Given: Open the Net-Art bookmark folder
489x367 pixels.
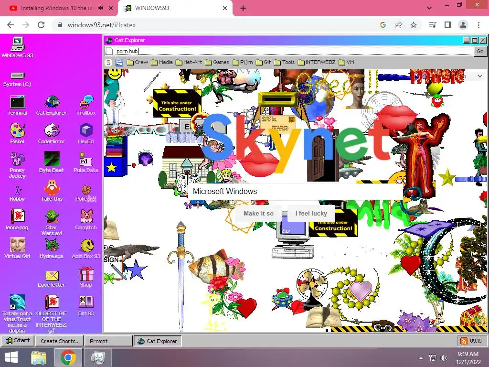Looking at the screenshot, I should pos(189,63).
